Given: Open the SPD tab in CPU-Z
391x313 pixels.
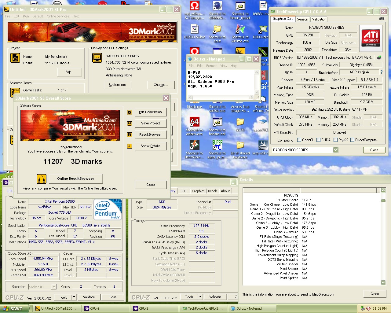Looking at the screenshot, I should (x=183, y=191).
